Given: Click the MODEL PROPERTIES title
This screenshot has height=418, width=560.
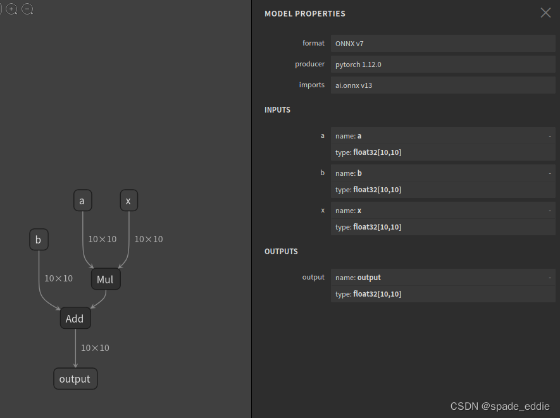Looking at the screenshot, I should click(x=304, y=13).
